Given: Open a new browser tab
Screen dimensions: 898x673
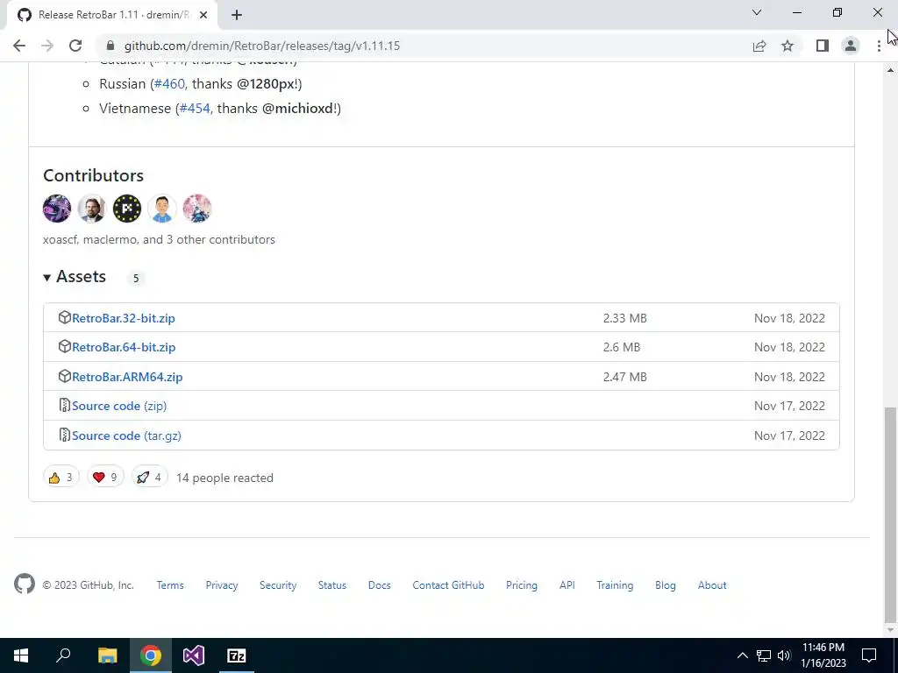Looking at the screenshot, I should (237, 15).
